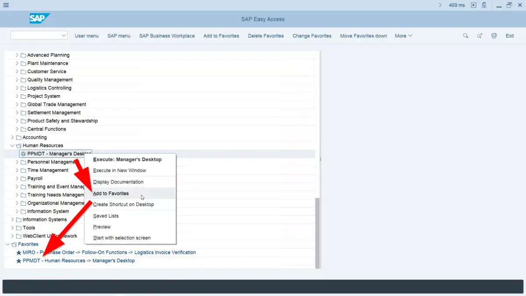Viewport: 526px width, 296px height.
Task: Open the transaction code dropdown arrow
Action: coord(64,36)
